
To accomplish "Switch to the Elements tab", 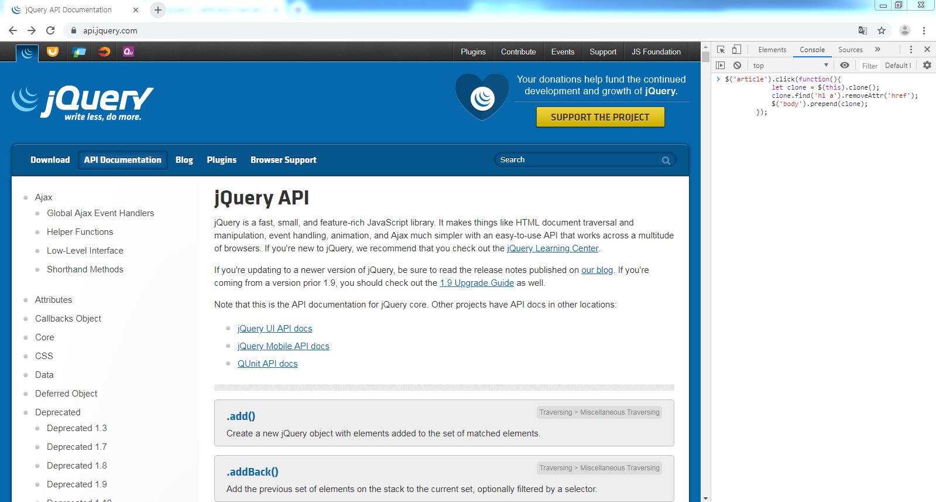I will pyautogui.click(x=772, y=50).
